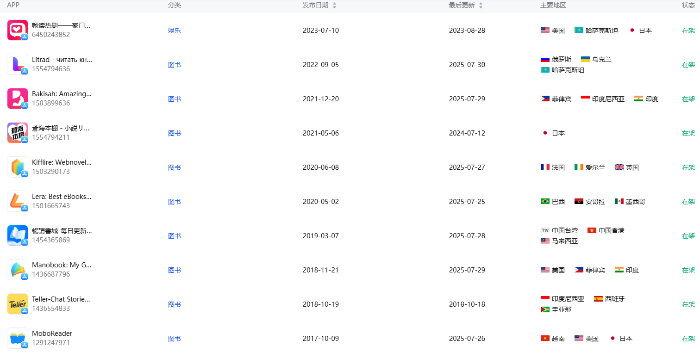Click 图书 category in Manobook row
Viewport: 700px width, 352px height.
[x=174, y=270]
